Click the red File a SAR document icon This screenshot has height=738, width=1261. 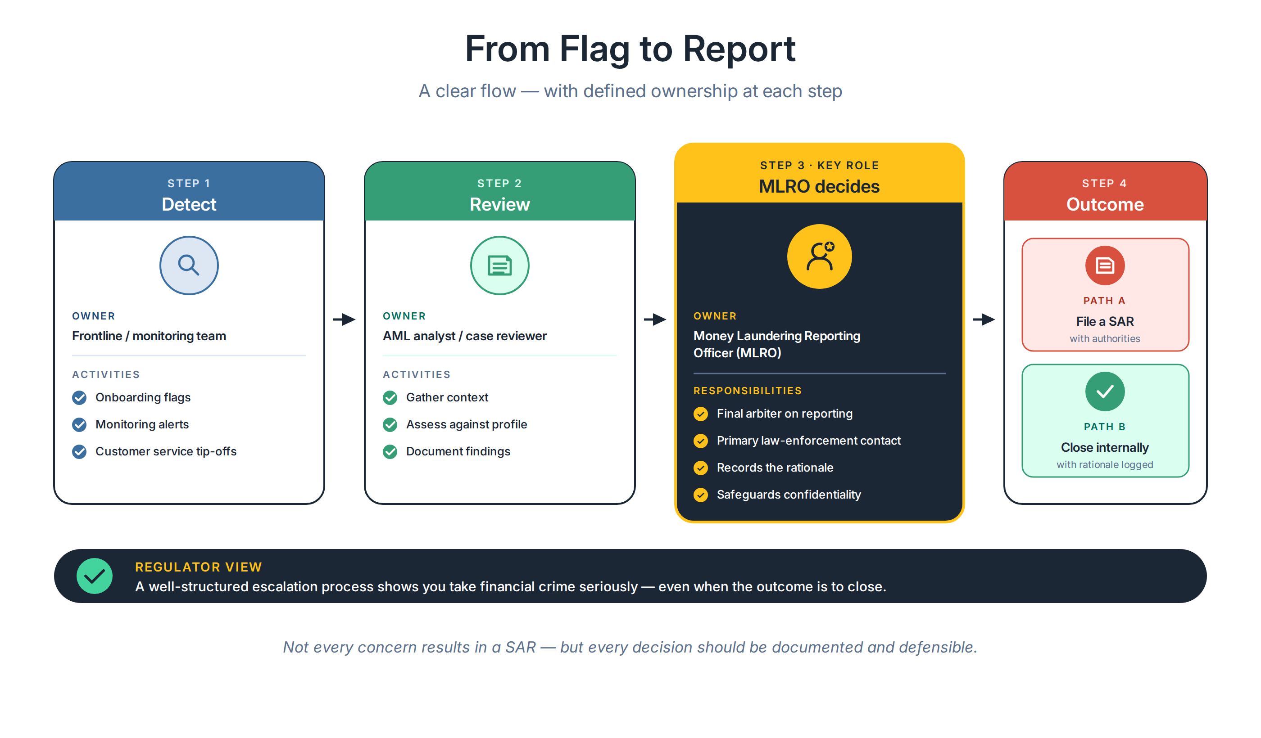pyautogui.click(x=1104, y=265)
